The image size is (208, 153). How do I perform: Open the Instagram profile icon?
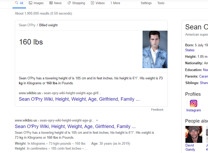click(193, 103)
